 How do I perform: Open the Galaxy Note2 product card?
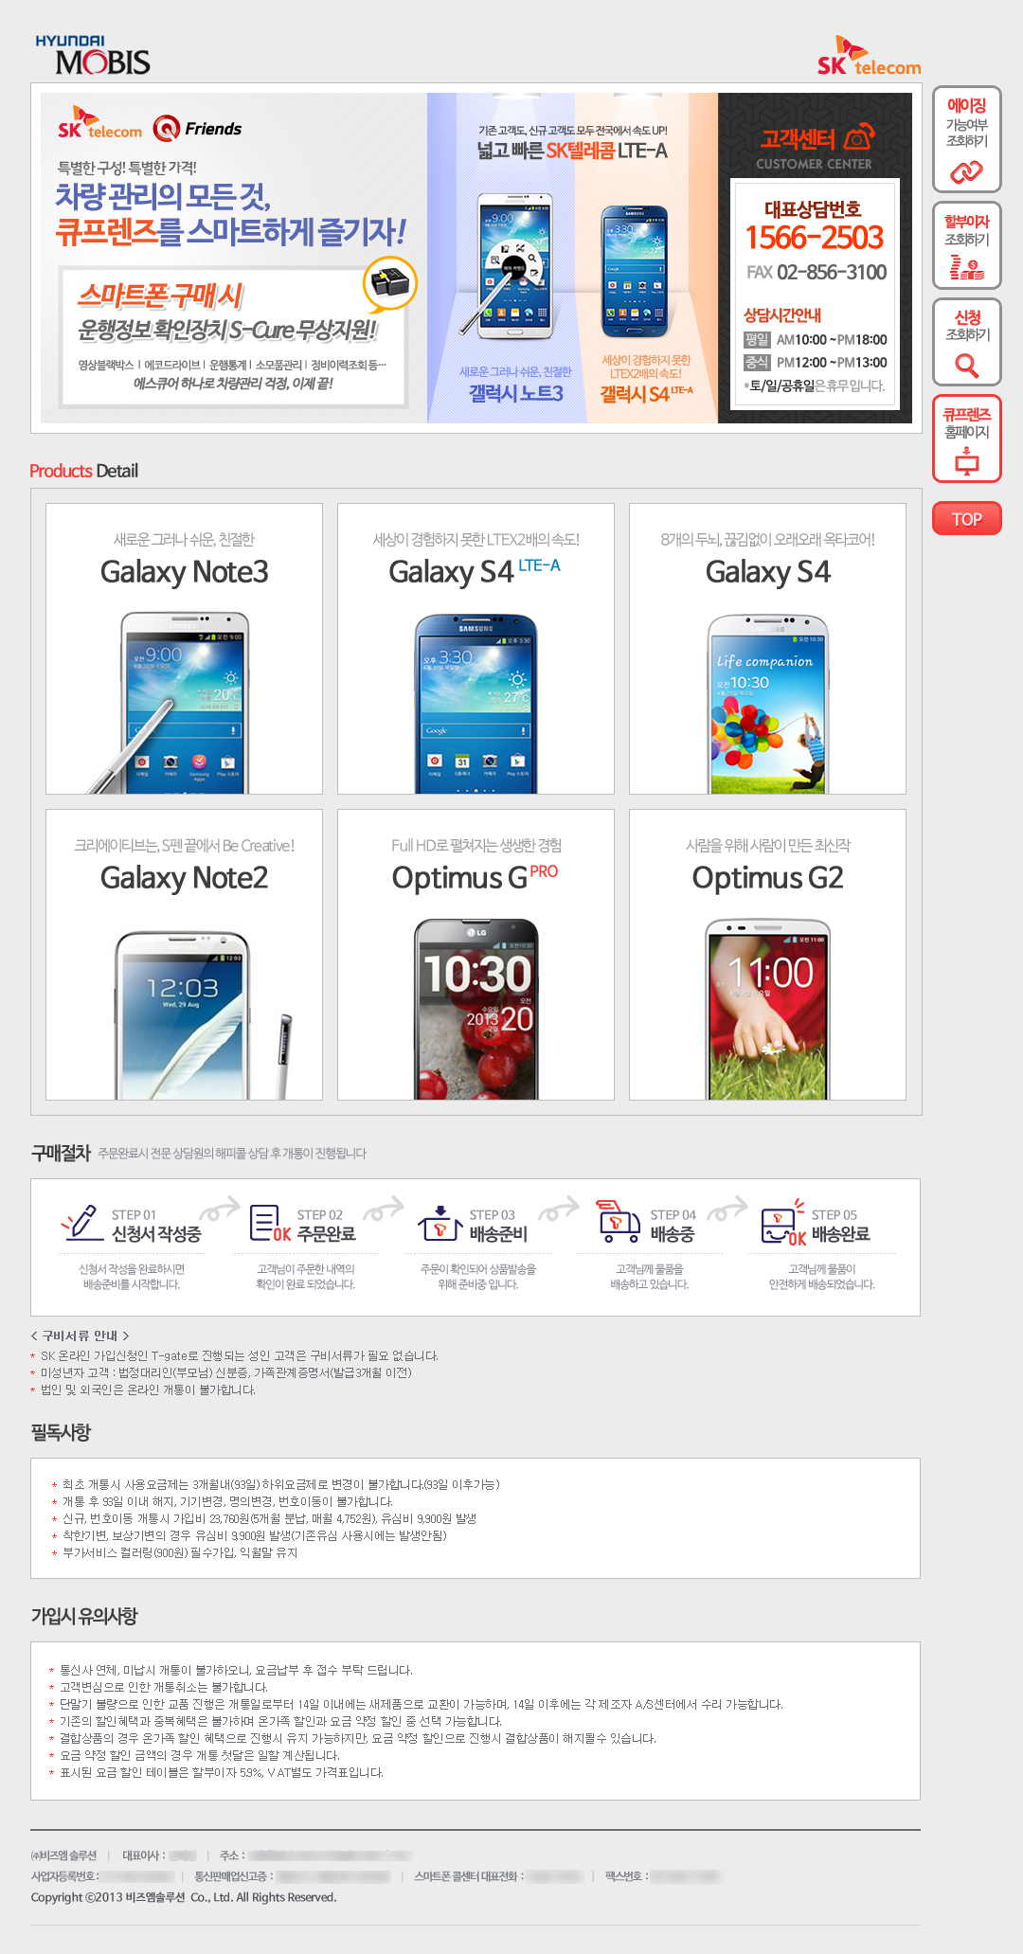click(x=184, y=955)
